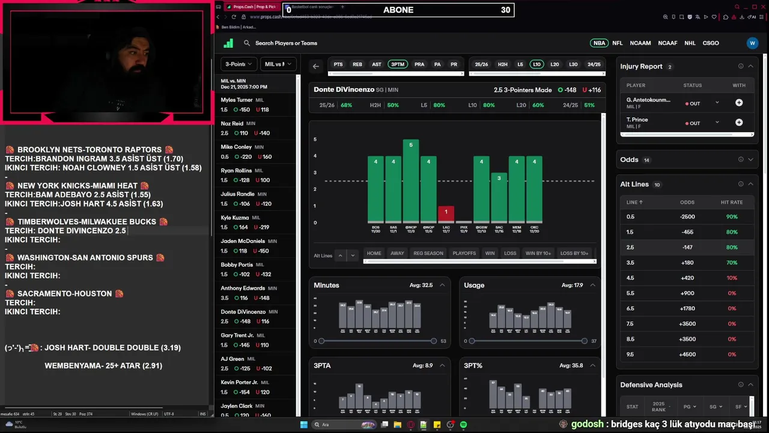
Task: Select the H2H range filter
Action: click(503, 64)
